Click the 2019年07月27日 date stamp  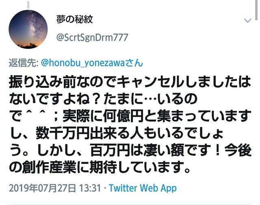[x=42, y=188]
